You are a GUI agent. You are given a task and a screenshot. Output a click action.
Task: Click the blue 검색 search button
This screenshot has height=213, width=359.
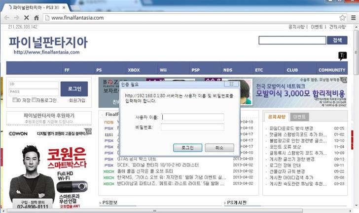[x=337, y=41]
